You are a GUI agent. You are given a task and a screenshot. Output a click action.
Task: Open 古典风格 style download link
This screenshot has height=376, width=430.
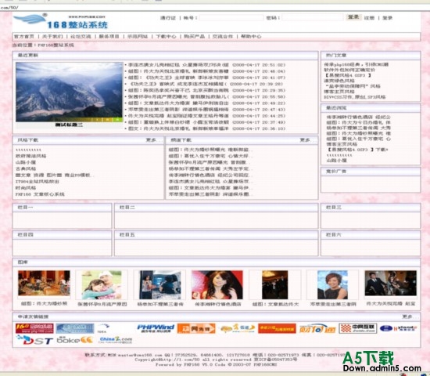click(x=26, y=168)
